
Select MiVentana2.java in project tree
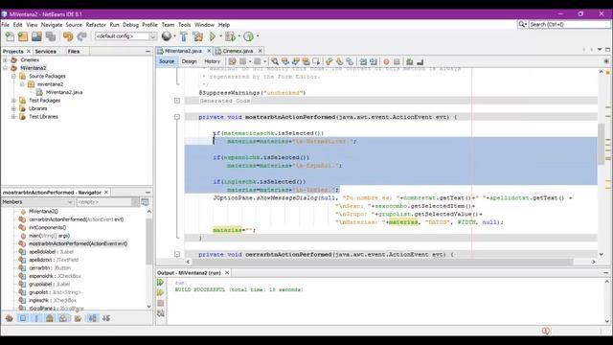[x=64, y=92]
